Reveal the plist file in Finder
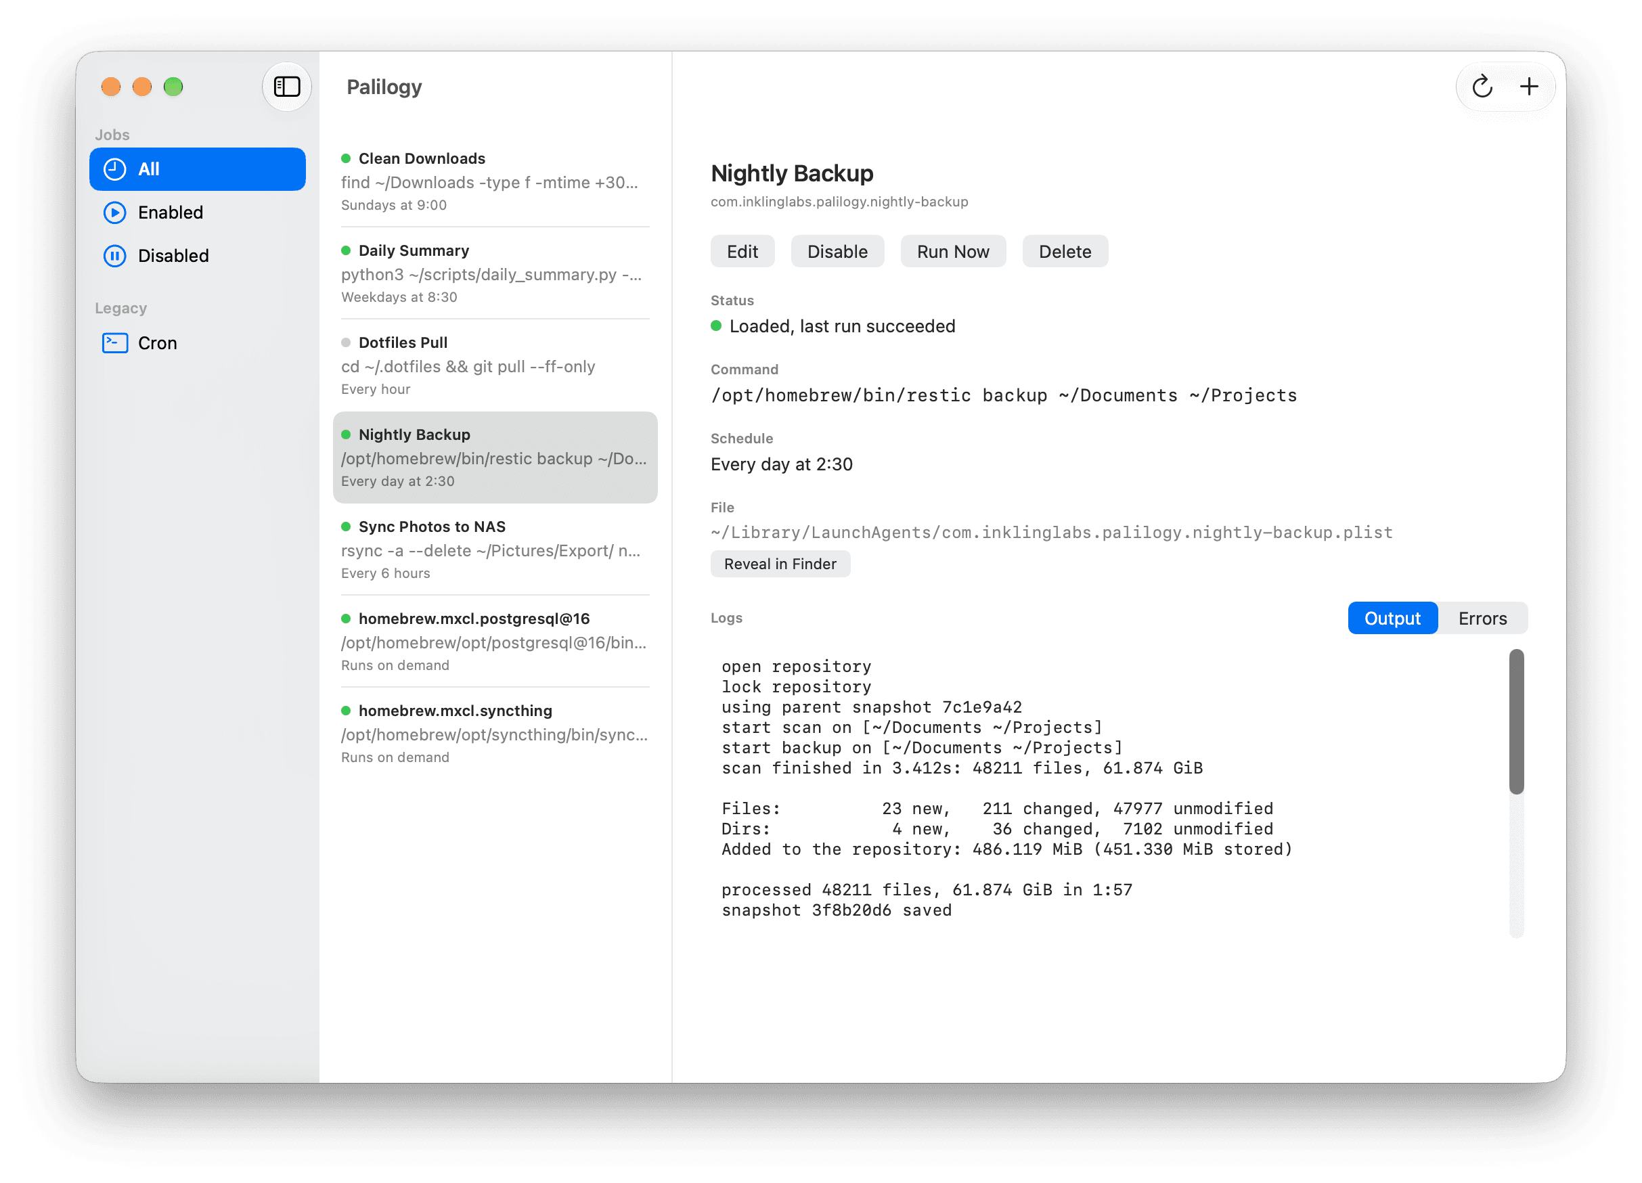This screenshot has width=1642, height=1183. pos(780,564)
